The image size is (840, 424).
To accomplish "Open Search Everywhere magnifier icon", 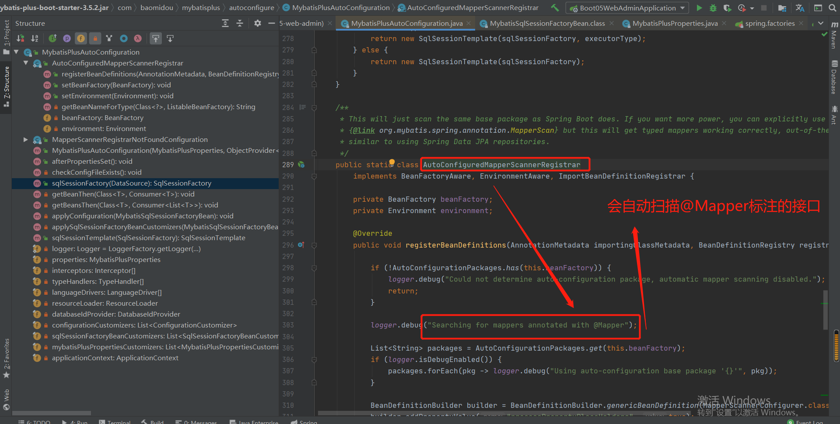I will pos(833,8).
